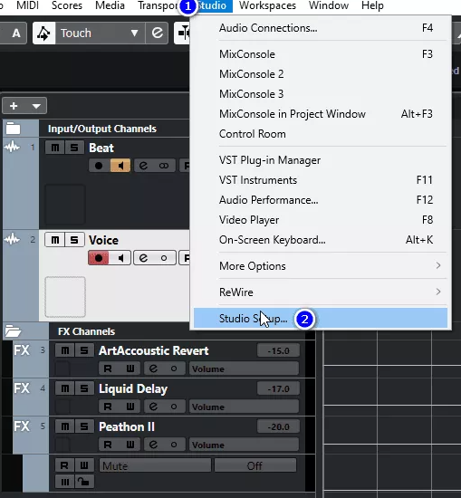Disable record on the Voice track
The height and width of the screenshot is (498, 461).
[x=99, y=258]
